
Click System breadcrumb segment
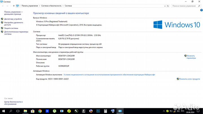pyautogui.click(x=68, y=6)
